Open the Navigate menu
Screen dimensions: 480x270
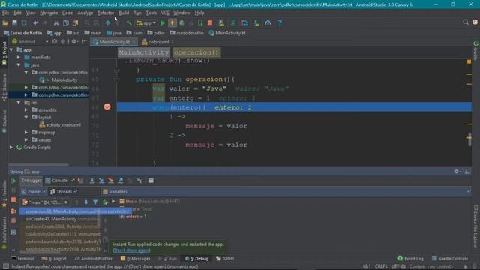pos(49,13)
